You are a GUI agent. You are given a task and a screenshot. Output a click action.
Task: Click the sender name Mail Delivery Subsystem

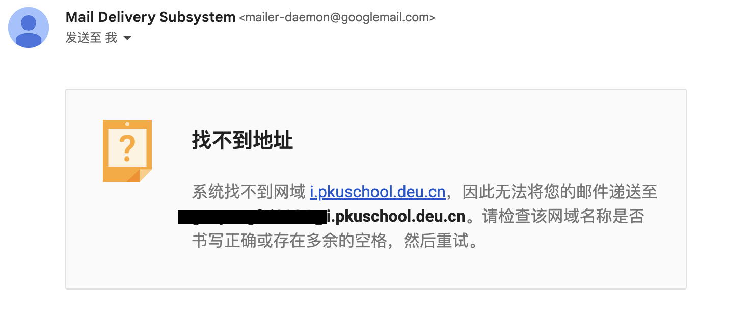[150, 17]
